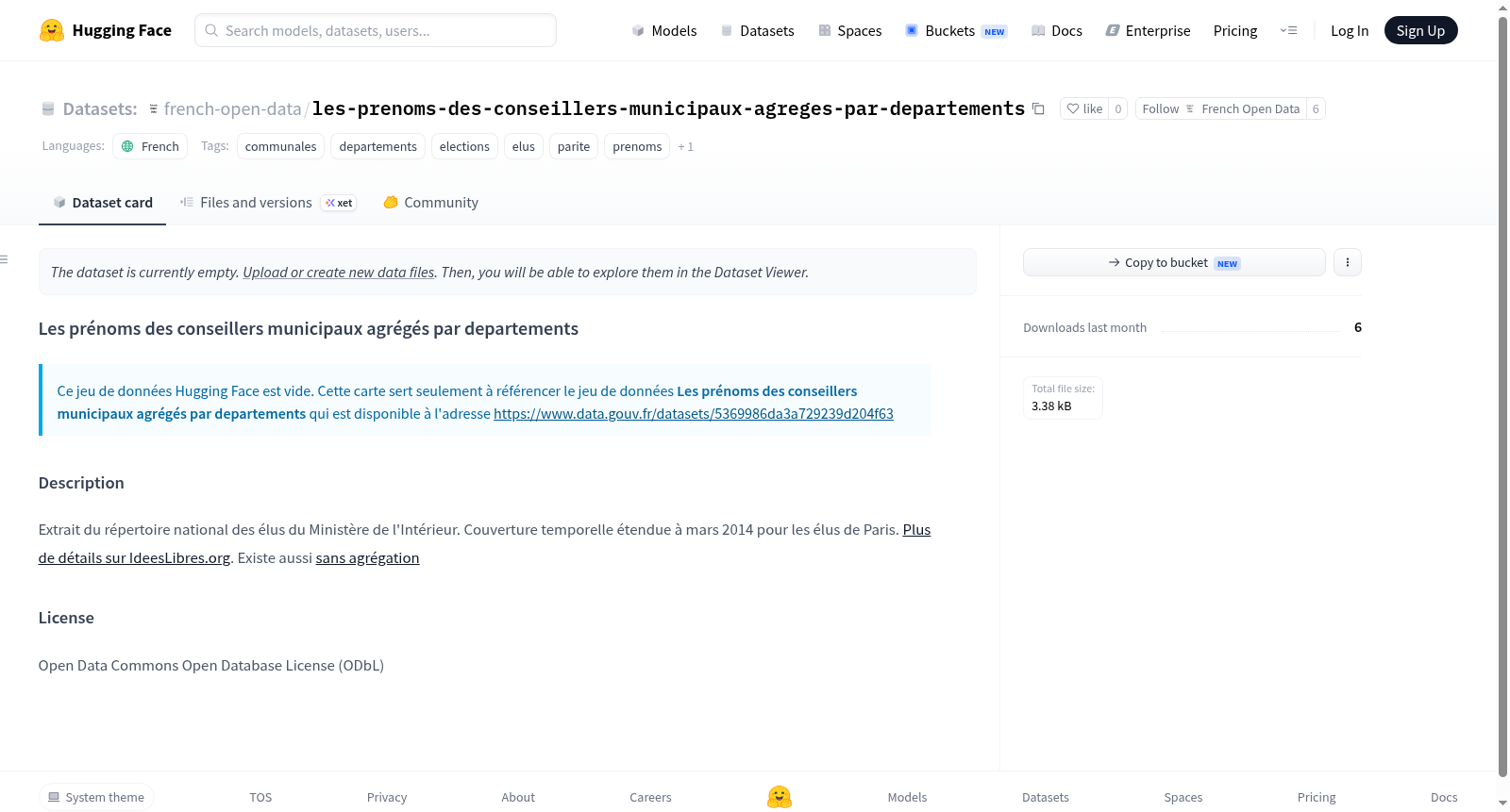Copy dataset name with the copy icon

(1038, 108)
